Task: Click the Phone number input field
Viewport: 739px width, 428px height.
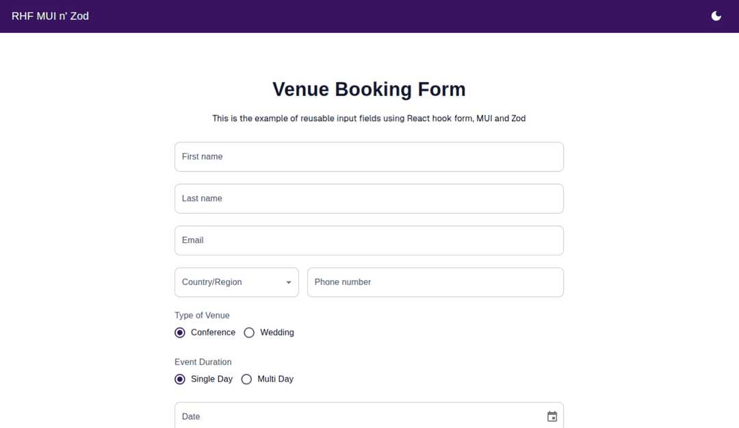Action: 435,282
